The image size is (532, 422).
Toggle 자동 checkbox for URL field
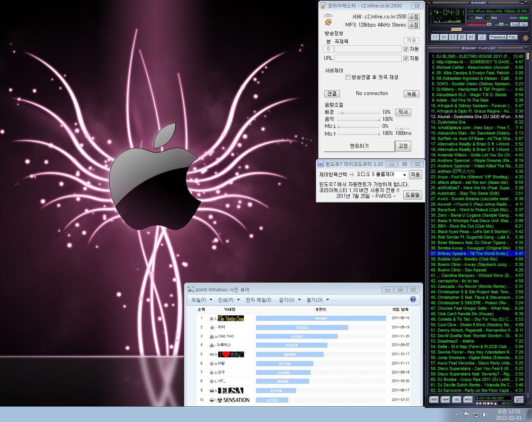tap(406, 58)
